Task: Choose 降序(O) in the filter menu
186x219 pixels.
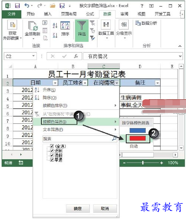Action: (76, 97)
